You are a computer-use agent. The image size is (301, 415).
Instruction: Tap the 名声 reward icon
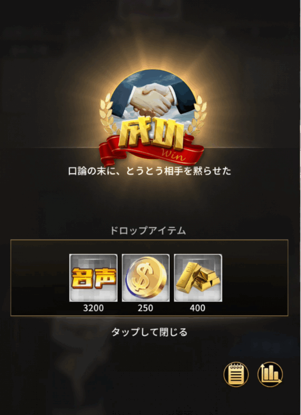[93, 278]
